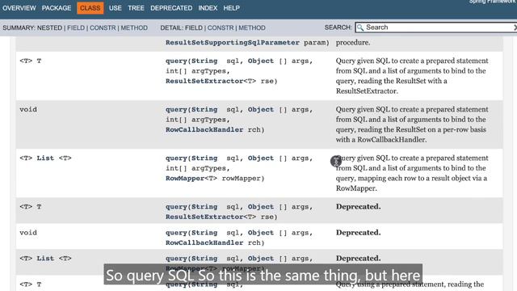Viewport: 517px width, 291px height.
Task: Jump to CONSTR summary section
Action: [x=103, y=27]
